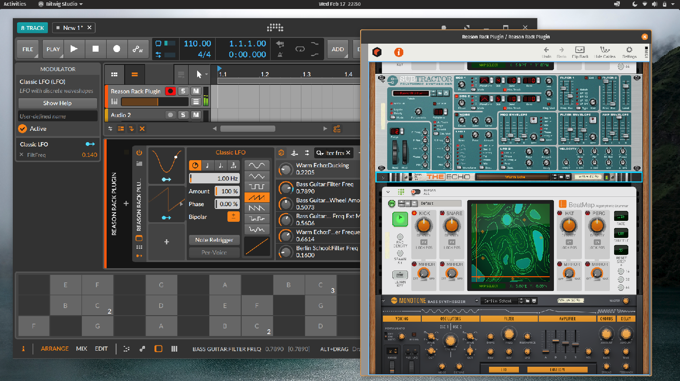This screenshot has width=680, height=381.
Task: Mute the Audio 2 track
Action: pos(196,115)
